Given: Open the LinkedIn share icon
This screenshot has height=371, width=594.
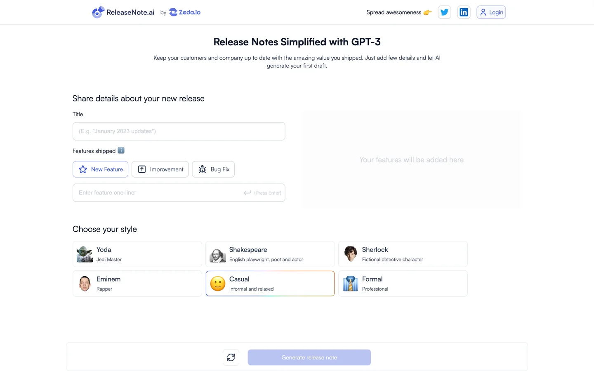Looking at the screenshot, I should 464,12.
